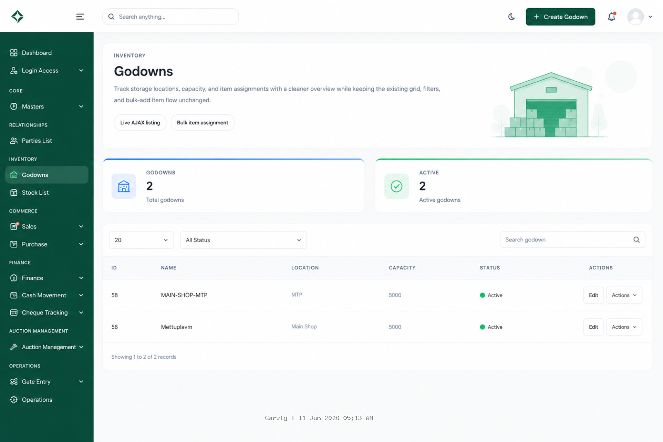
Task: Click the MTP location cell
Action: tap(297, 295)
